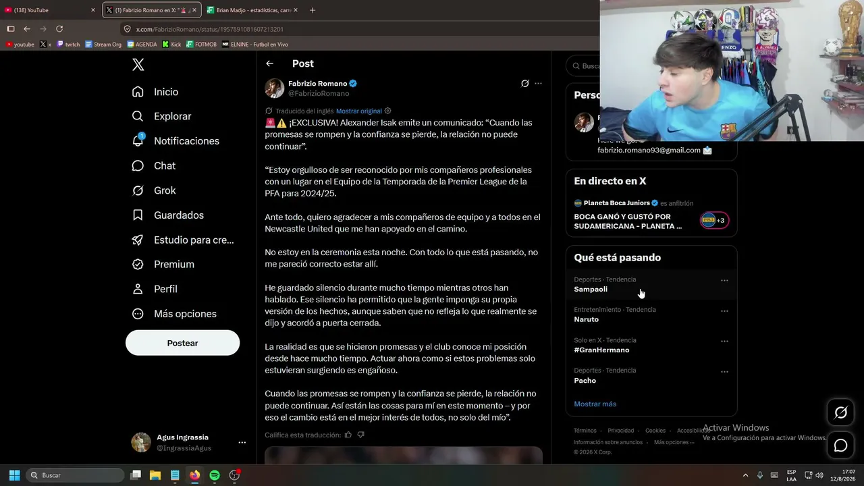Open the floating Grok button
864x486 pixels.
click(x=840, y=412)
